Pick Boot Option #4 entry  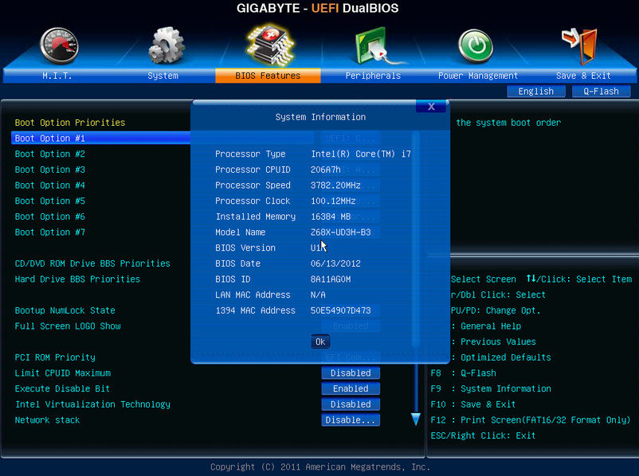click(x=49, y=185)
